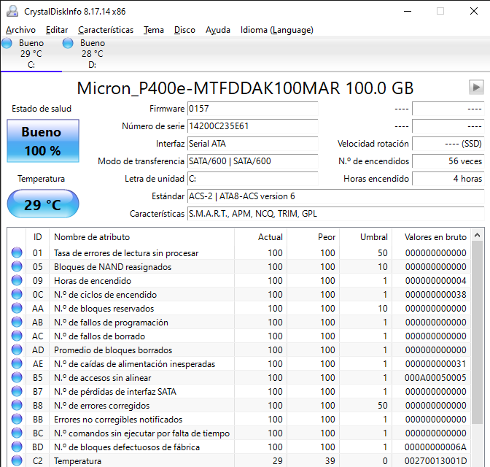
Task: Select row 'Bloques de NAND reasignados'
Action: [x=239, y=267]
